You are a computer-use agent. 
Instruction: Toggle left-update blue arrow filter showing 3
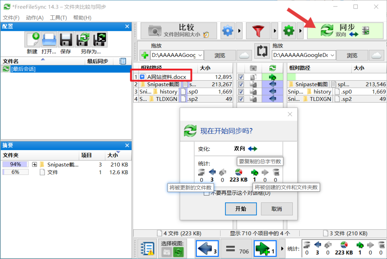point(207,248)
